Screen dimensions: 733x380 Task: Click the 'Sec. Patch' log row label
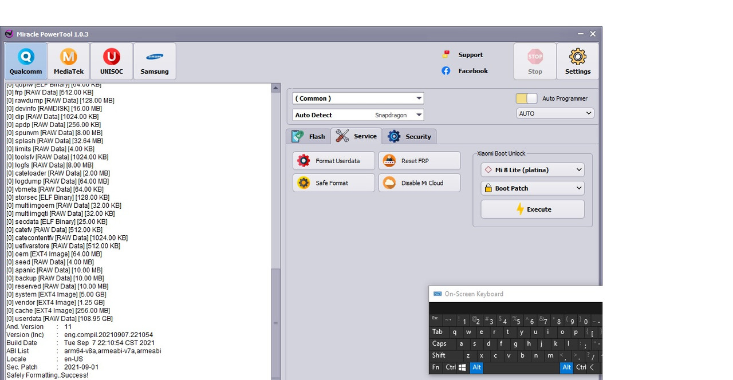tap(22, 367)
